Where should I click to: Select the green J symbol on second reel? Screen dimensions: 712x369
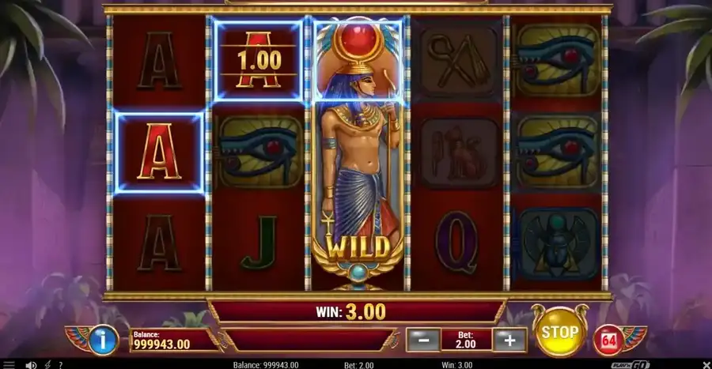(x=259, y=243)
